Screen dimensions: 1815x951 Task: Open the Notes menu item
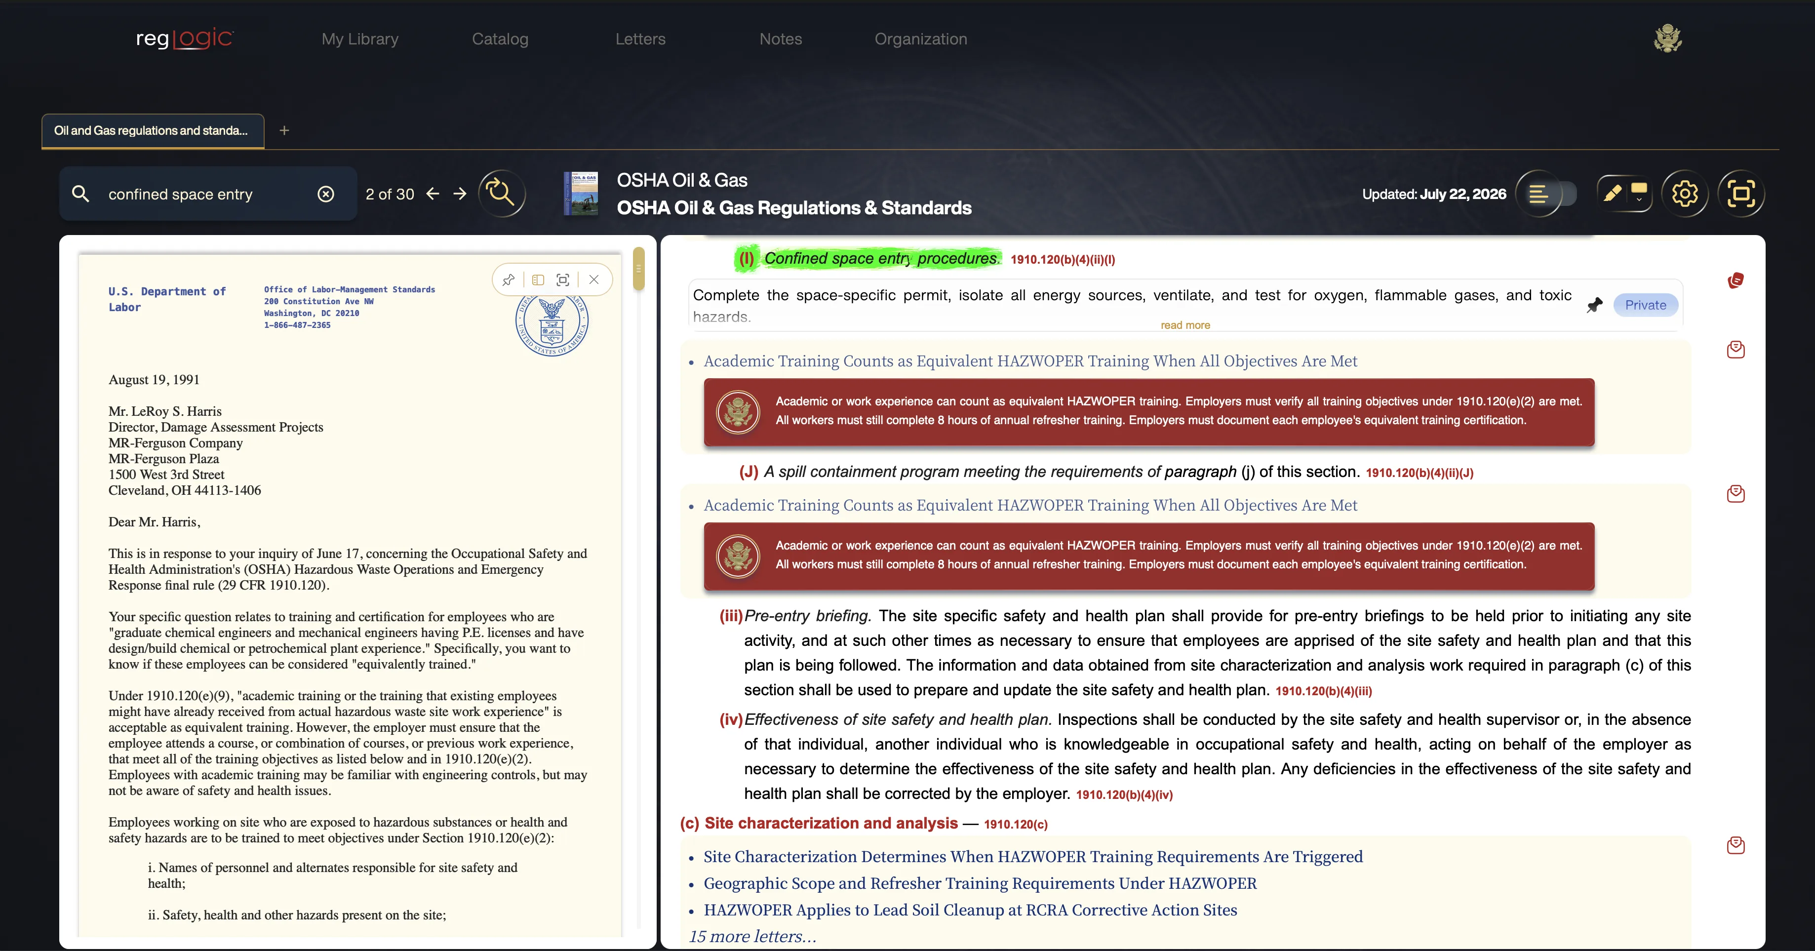(781, 39)
